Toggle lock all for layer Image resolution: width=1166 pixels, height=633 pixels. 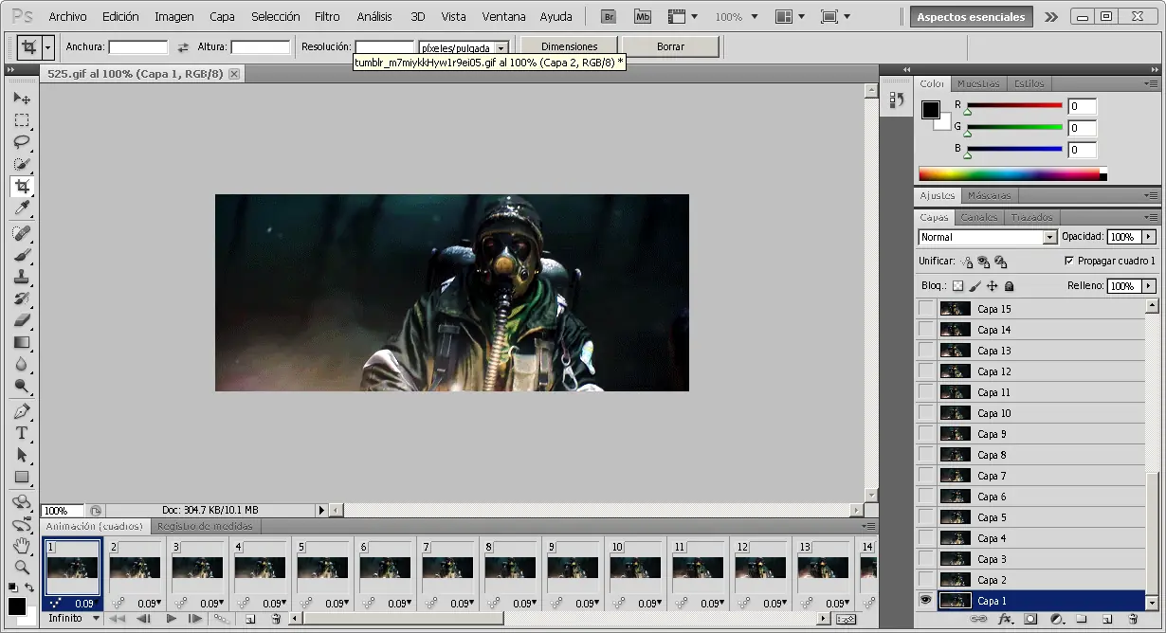pyautogui.click(x=1009, y=285)
